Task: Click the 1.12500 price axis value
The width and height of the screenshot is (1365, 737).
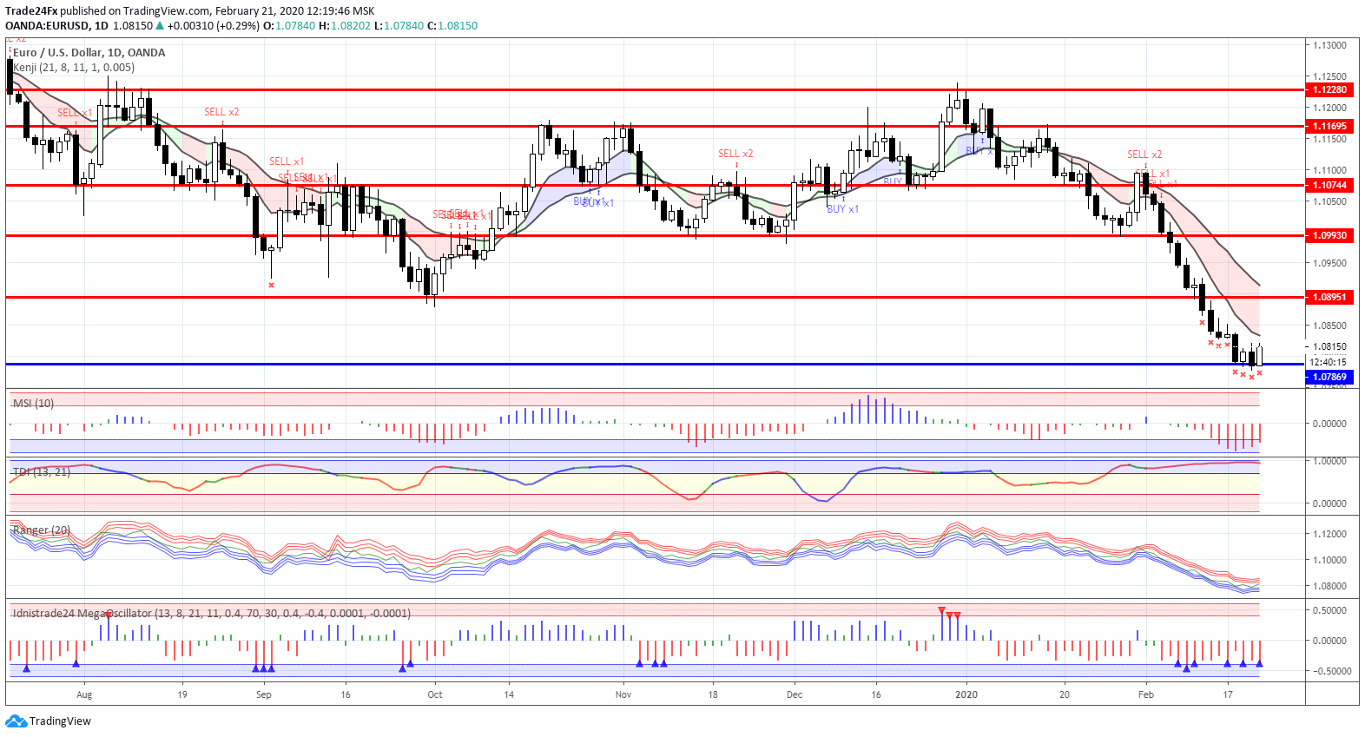Action: (1329, 76)
